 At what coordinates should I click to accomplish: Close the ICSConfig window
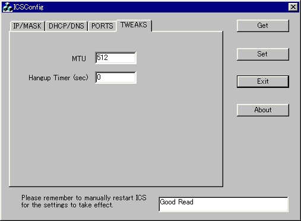pyautogui.click(x=293, y=7)
